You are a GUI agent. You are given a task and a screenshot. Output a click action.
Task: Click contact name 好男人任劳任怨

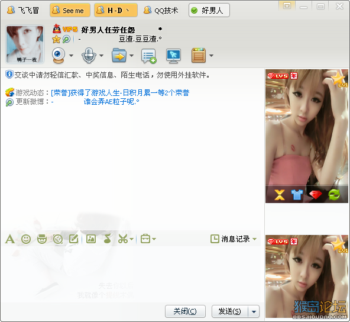click(x=108, y=30)
